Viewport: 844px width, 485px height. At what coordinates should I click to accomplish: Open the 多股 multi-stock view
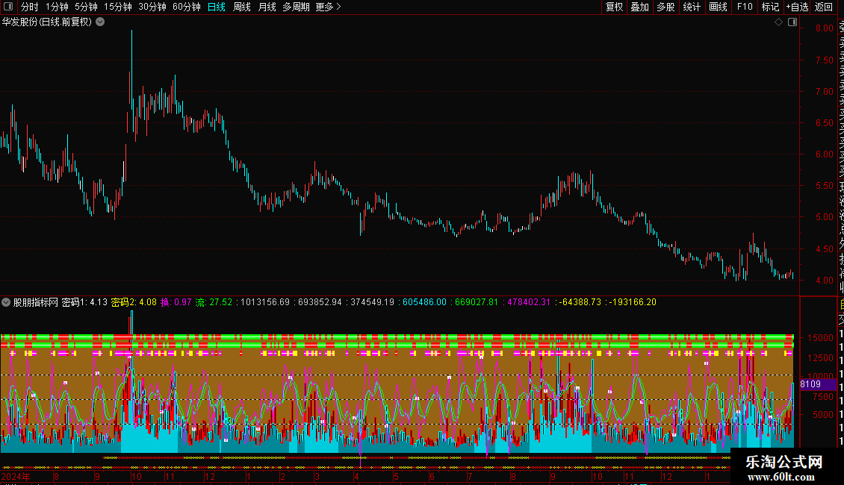(665, 7)
